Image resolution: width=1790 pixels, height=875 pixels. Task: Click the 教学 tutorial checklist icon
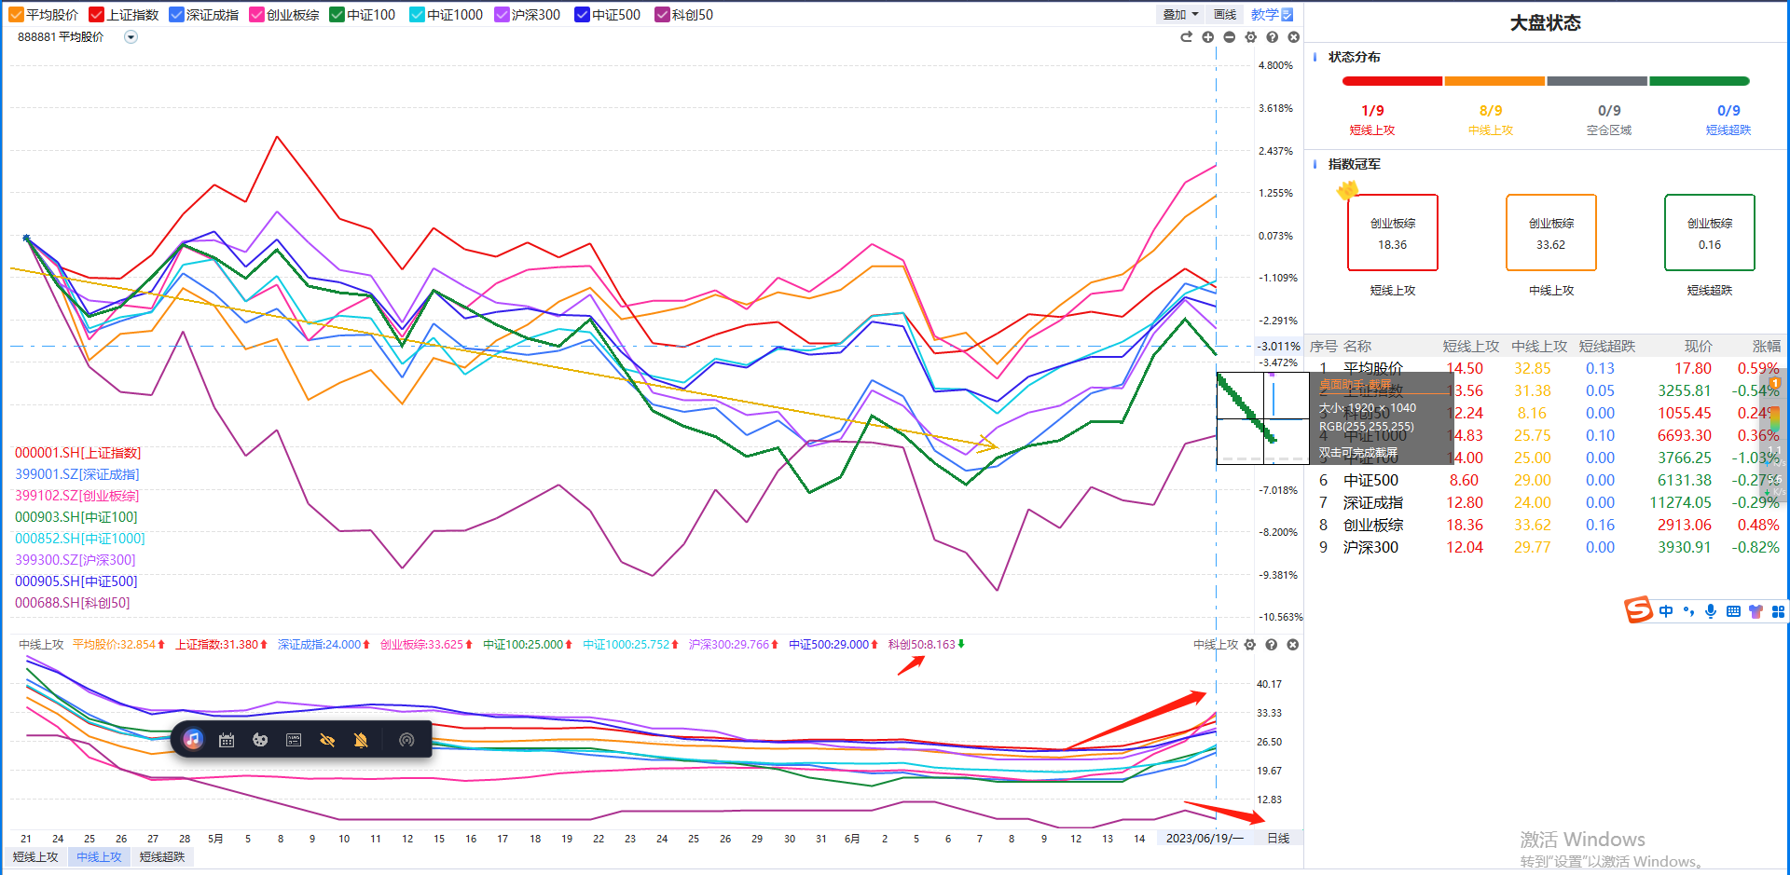pos(1287,15)
